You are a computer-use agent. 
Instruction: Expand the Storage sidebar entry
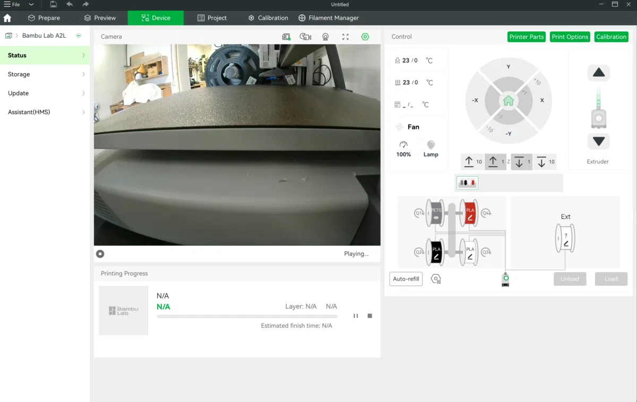click(x=45, y=74)
